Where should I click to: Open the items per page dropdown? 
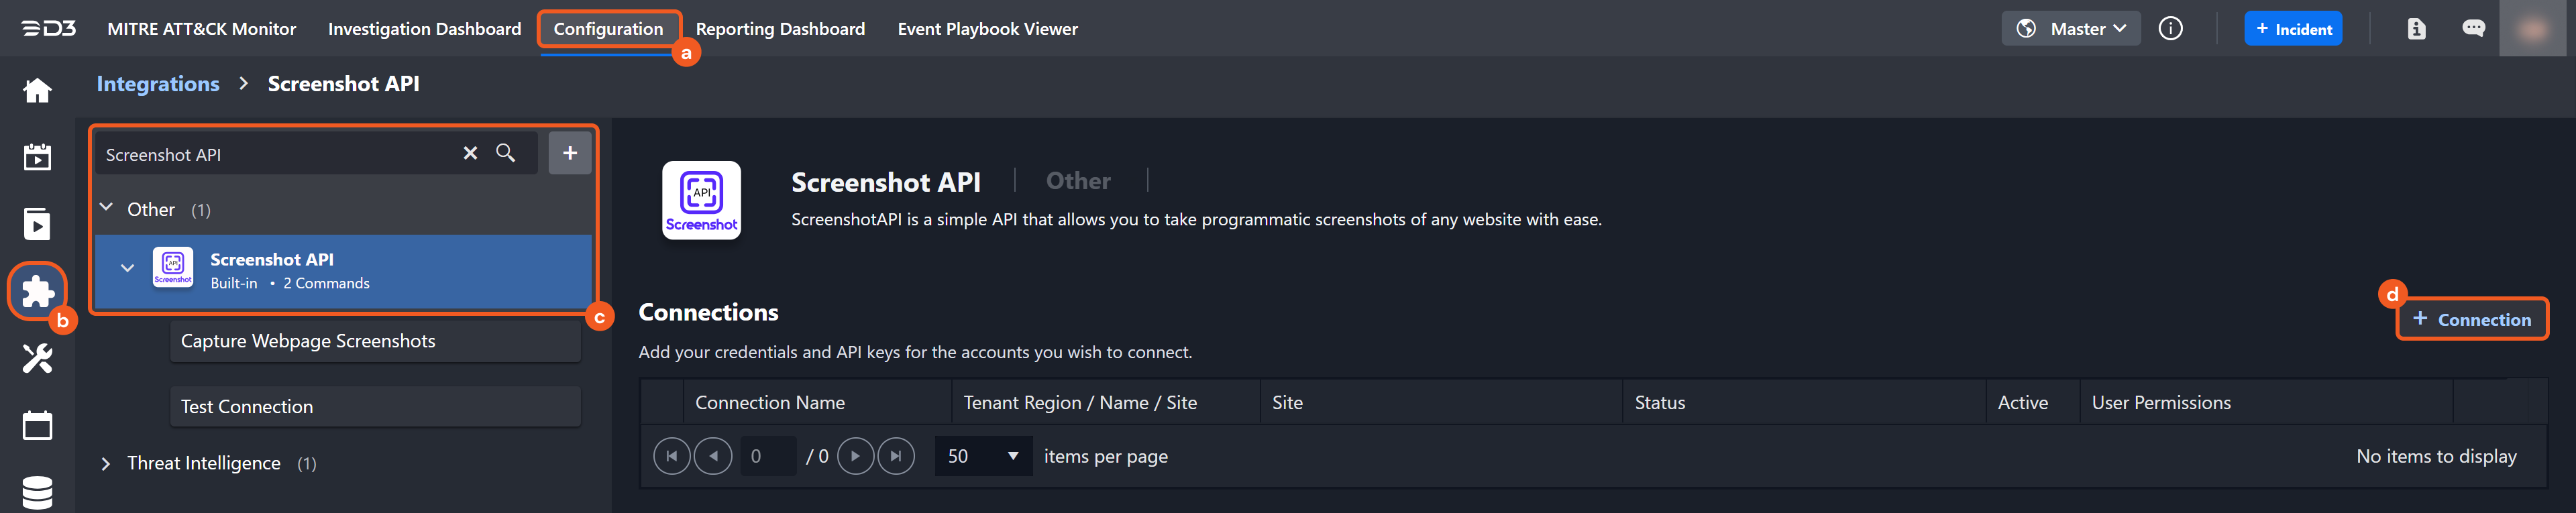click(x=983, y=456)
